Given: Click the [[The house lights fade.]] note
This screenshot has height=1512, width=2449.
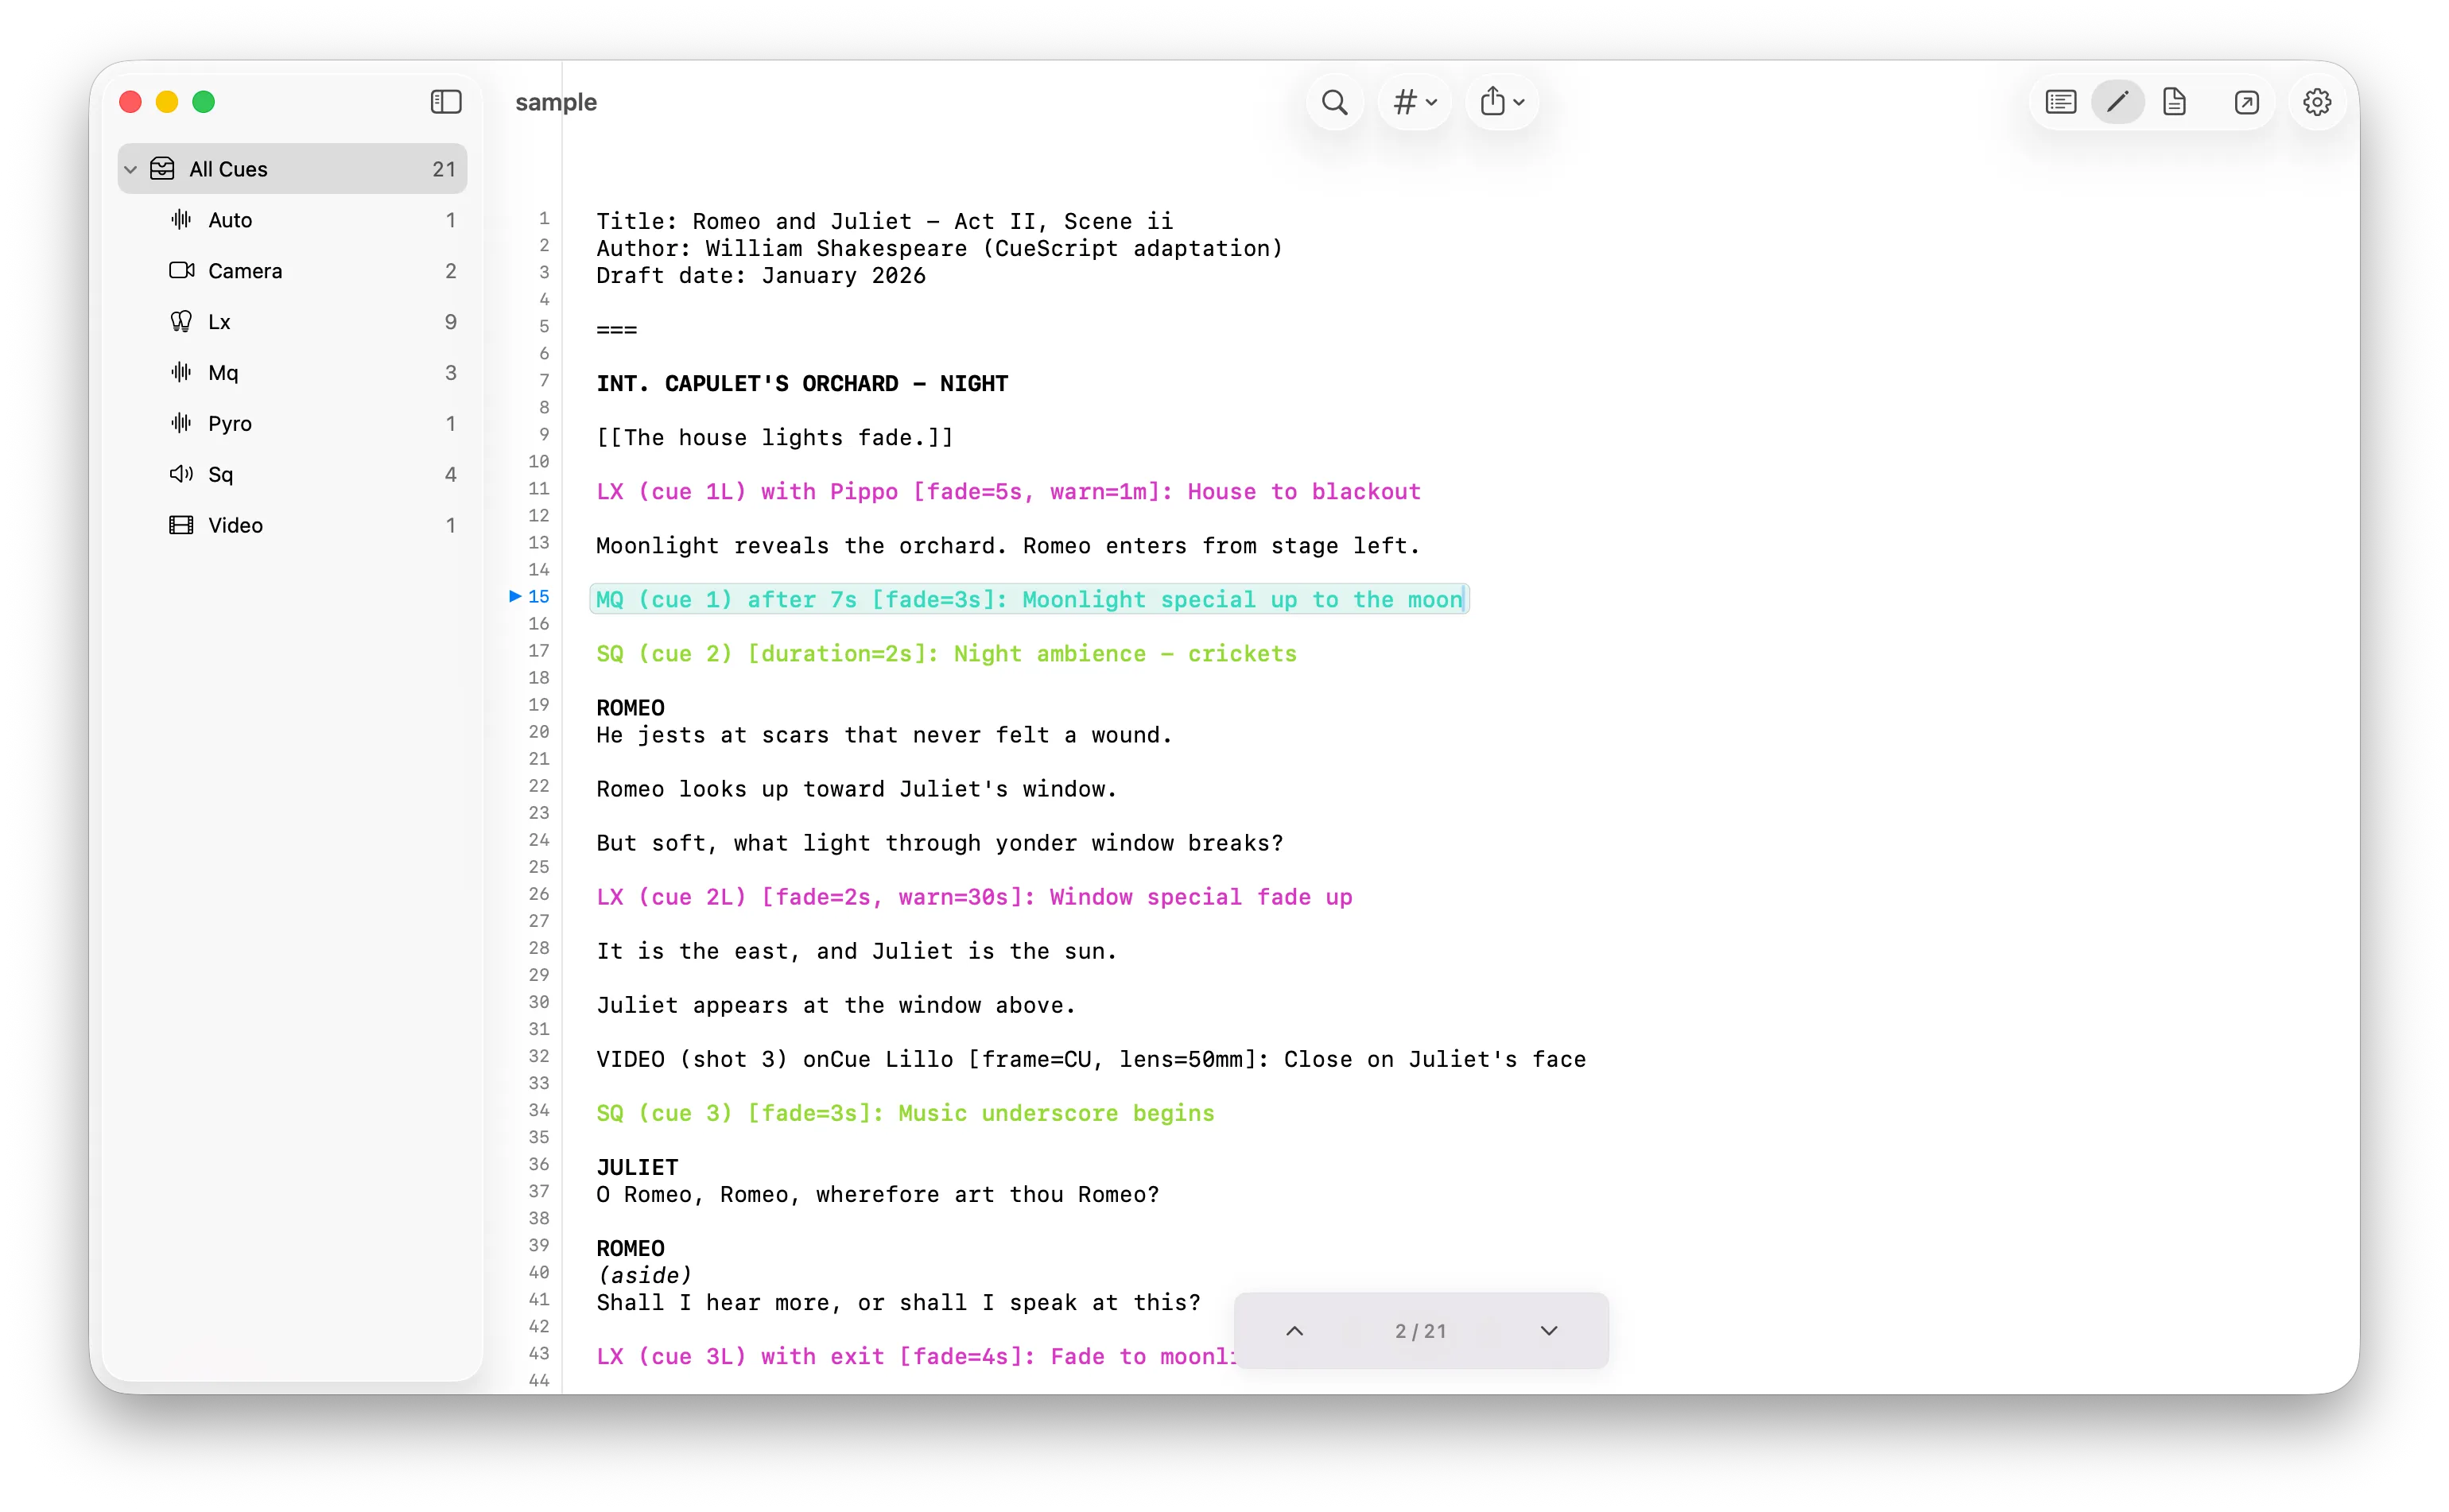Looking at the screenshot, I should coord(775,438).
